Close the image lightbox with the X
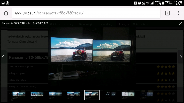This screenshot has height=103, width=184. tap(181, 23)
